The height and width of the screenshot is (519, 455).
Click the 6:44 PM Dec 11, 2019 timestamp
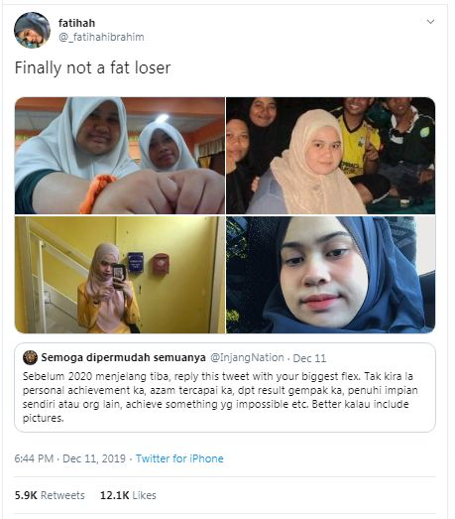point(69,458)
